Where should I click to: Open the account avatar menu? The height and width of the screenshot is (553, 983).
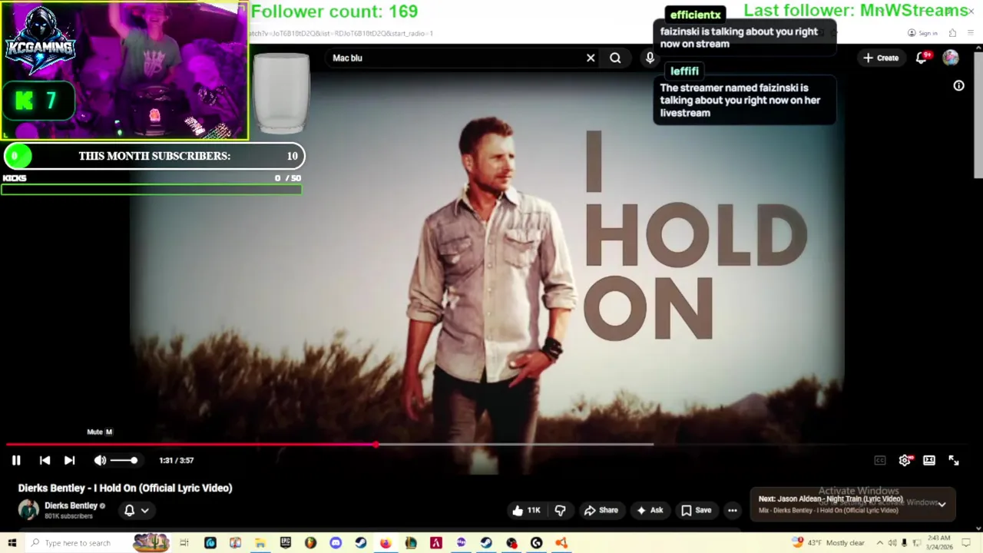click(x=951, y=58)
